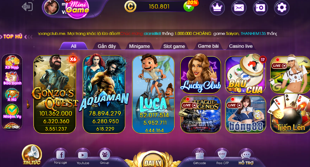Image resolution: width=310 pixels, height=167 pixels.
Task: Open the Tin Tức megaphone button
Action: pyautogui.click(x=32, y=155)
